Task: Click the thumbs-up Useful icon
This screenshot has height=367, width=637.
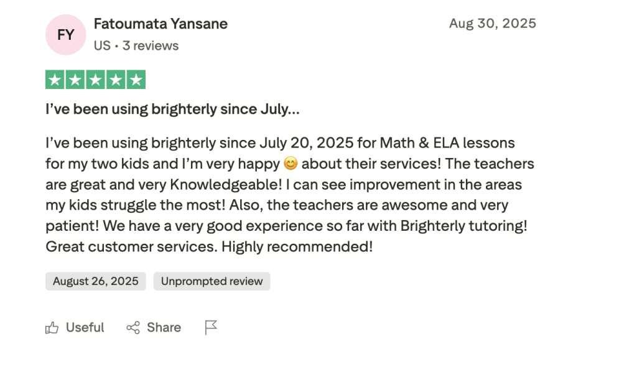Action: click(x=54, y=327)
